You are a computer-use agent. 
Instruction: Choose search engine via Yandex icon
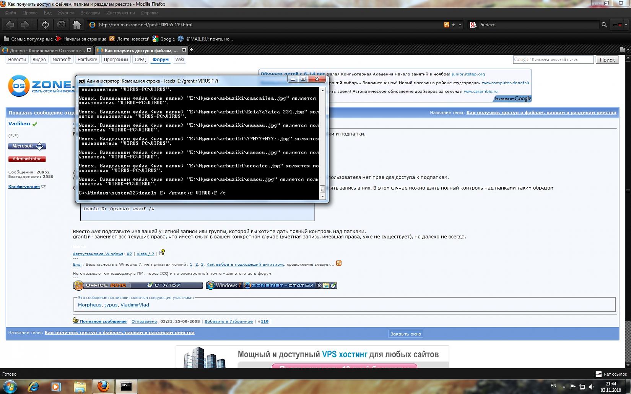tap(473, 25)
